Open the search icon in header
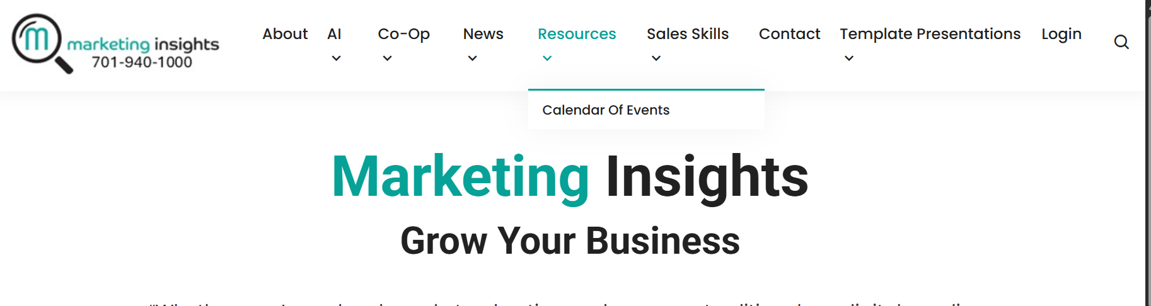Viewport: 1151px width, 306px height. [x=1121, y=42]
